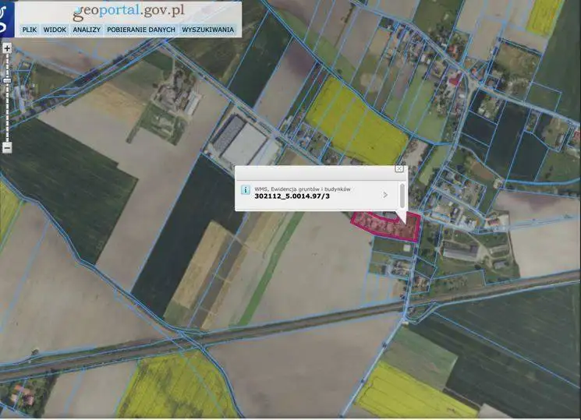Viewport: 581px width, 420px height.
Task: Click the emblem icon in top-left corner
Action: 5,16
